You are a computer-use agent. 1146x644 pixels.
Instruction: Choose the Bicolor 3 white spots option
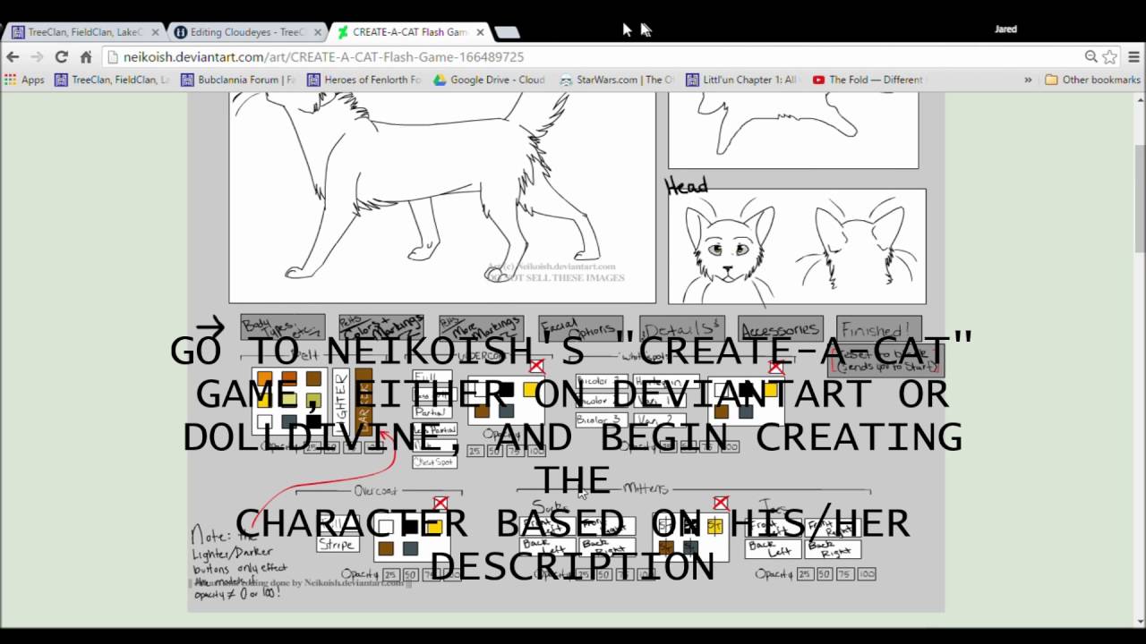[x=601, y=419]
